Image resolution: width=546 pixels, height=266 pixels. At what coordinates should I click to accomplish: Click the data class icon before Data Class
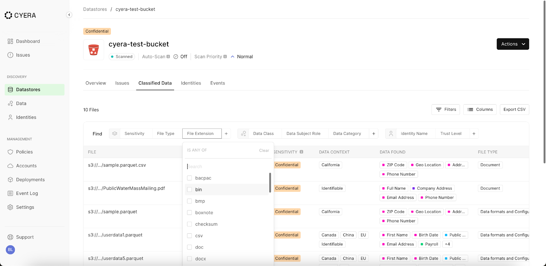243,134
